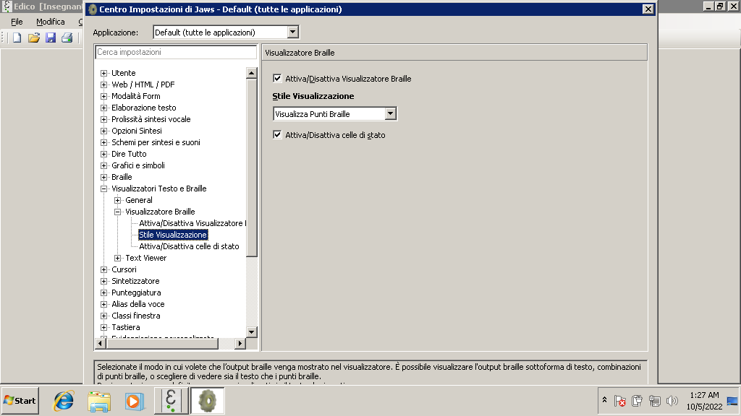Screen dimensions: 741x416
Task: Open the Applicazione combo box
Action: tap(226, 32)
